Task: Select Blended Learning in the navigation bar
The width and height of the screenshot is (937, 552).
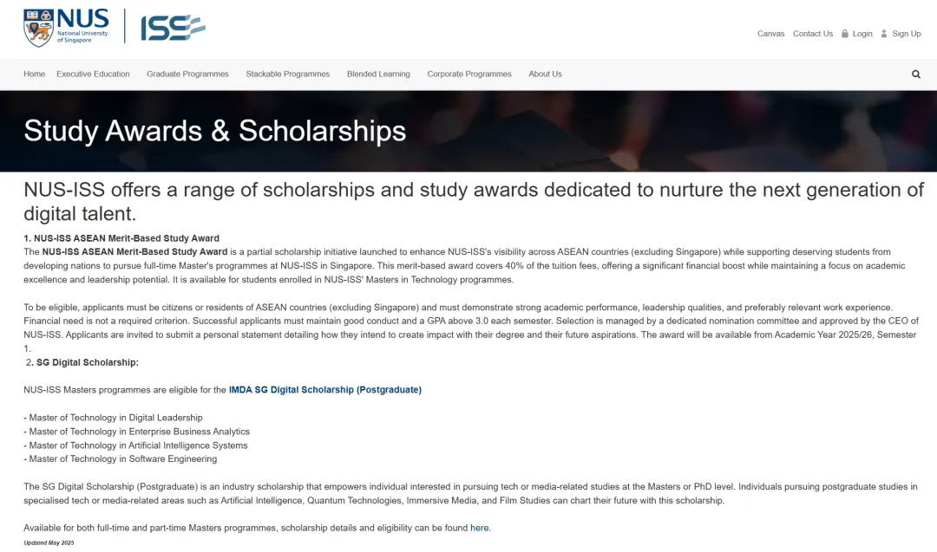Action: tap(378, 75)
